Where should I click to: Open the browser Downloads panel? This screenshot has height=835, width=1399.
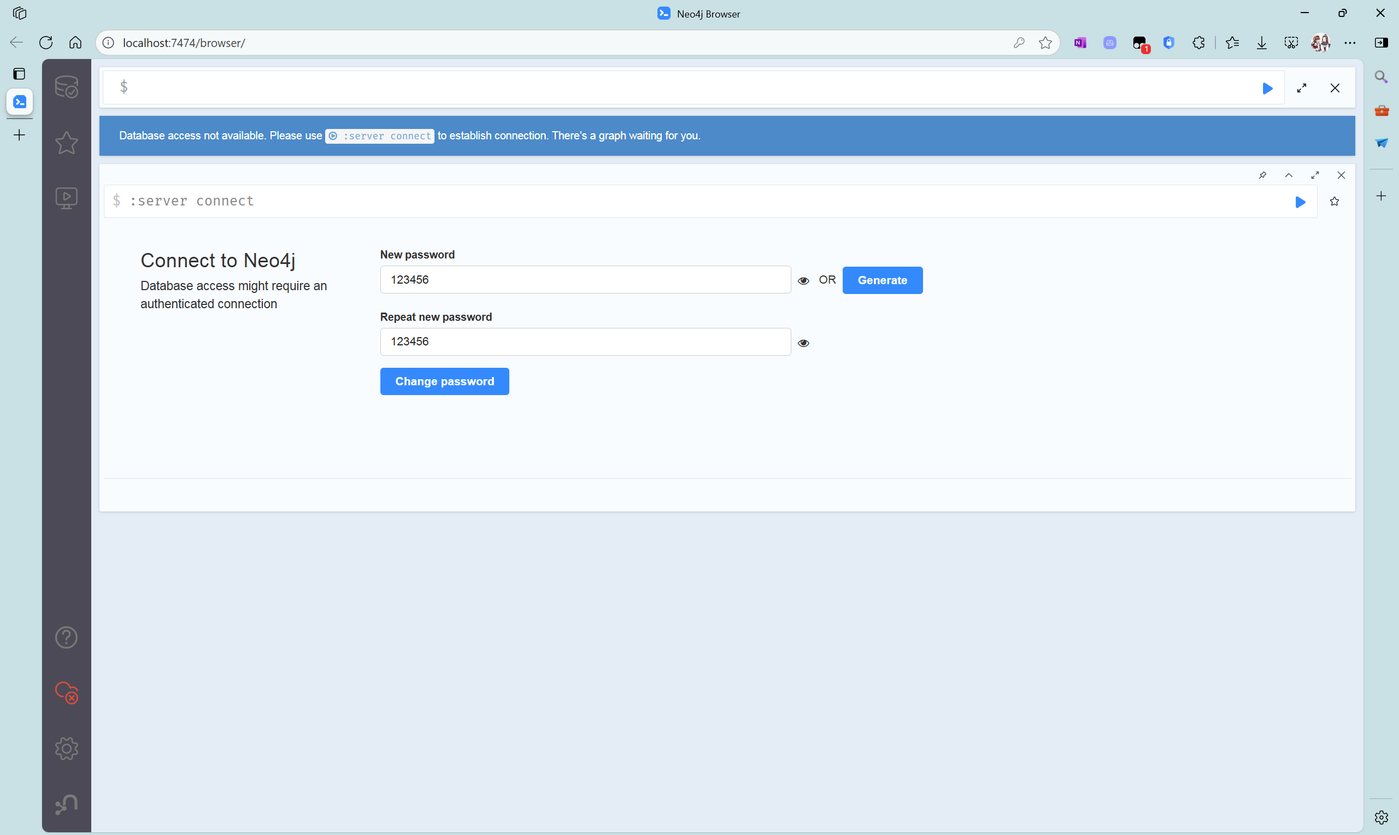1262,43
